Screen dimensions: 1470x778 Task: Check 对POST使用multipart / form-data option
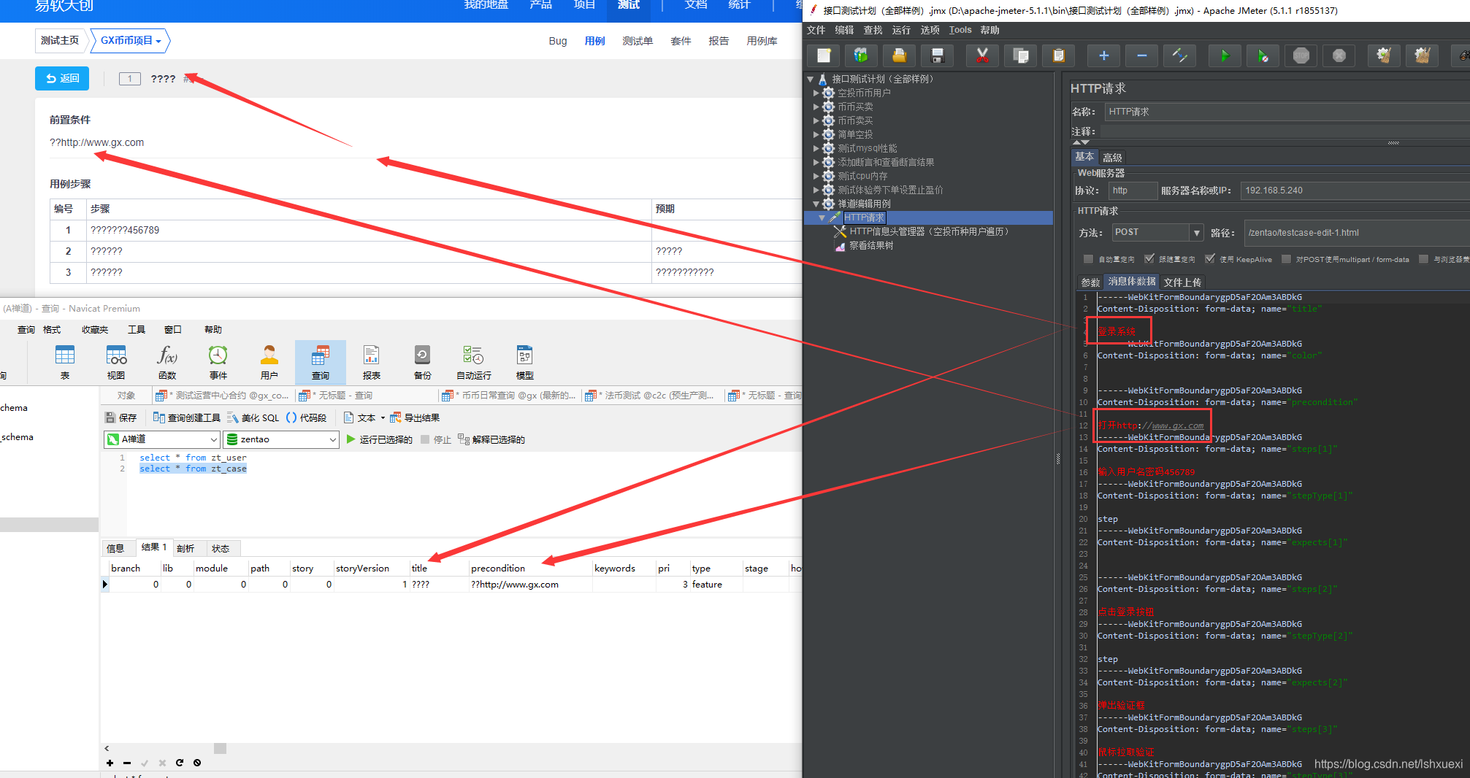(1287, 259)
